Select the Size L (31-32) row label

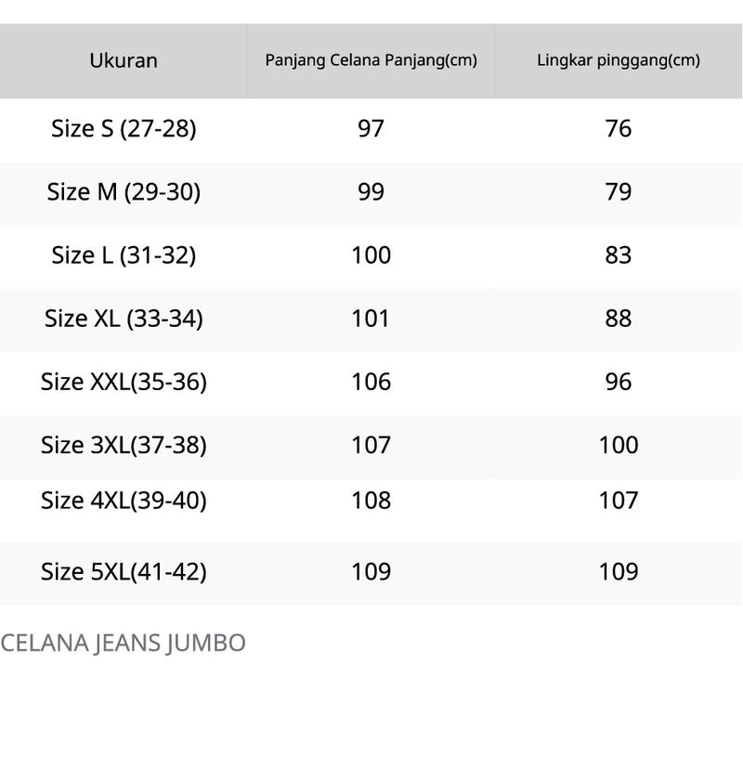pyautogui.click(x=124, y=255)
